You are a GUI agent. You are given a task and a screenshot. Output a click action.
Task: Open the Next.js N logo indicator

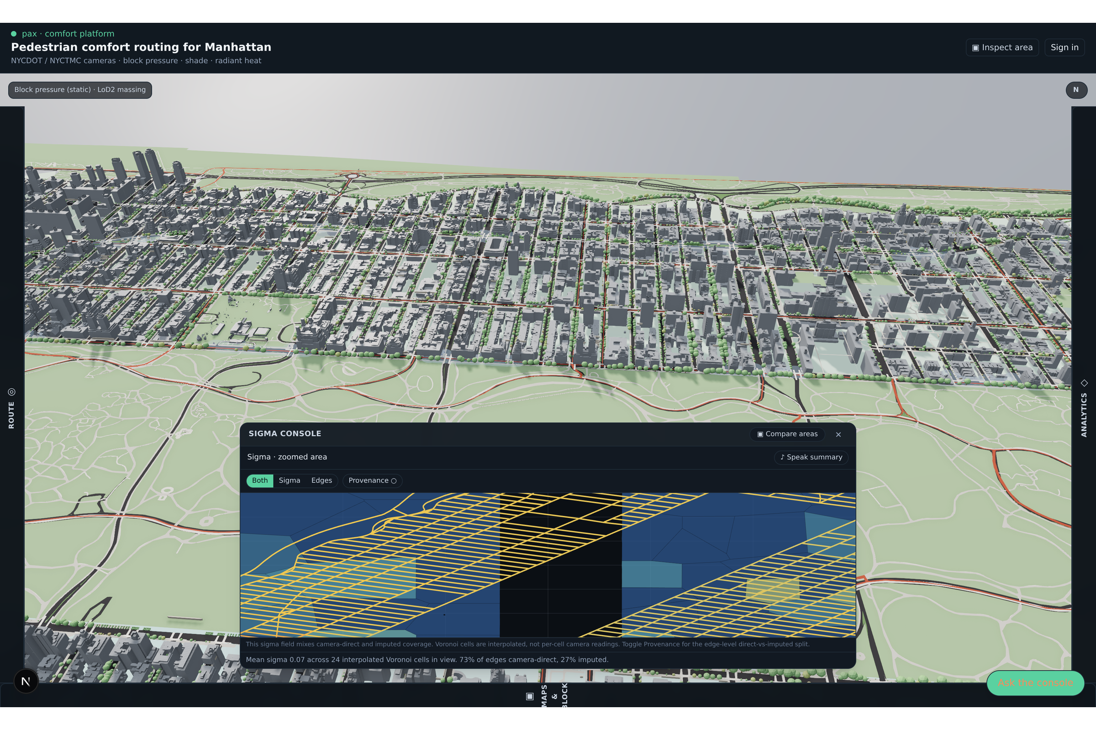(x=26, y=681)
